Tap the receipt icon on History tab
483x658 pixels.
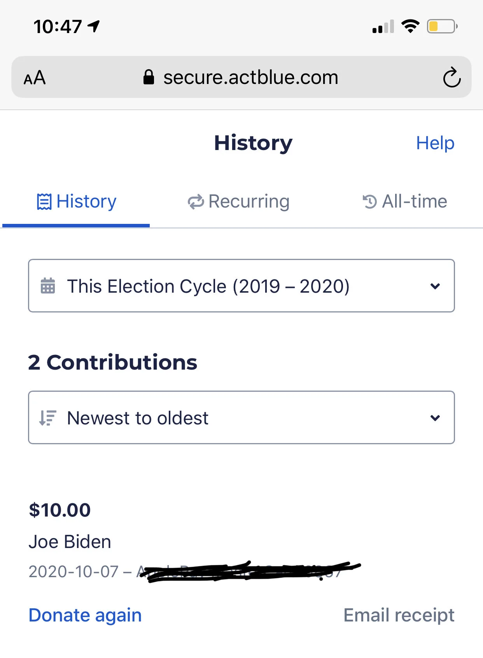coord(44,202)
